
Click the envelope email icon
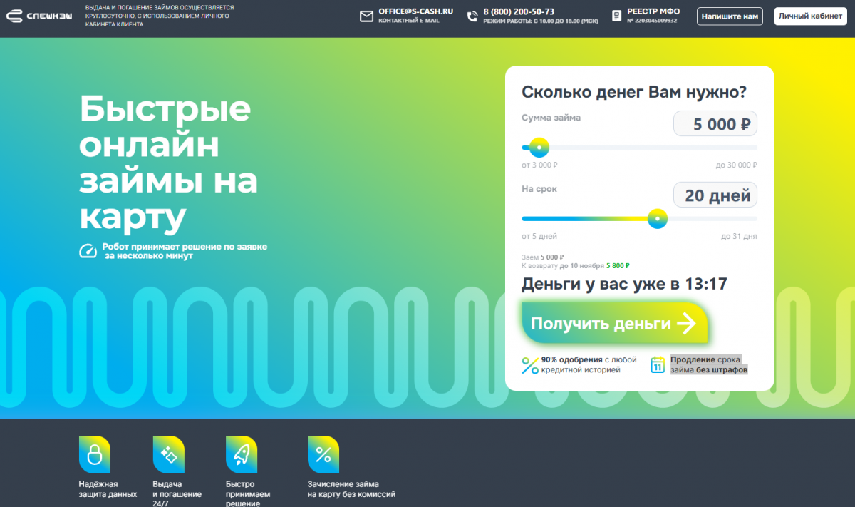pos(366,16)
